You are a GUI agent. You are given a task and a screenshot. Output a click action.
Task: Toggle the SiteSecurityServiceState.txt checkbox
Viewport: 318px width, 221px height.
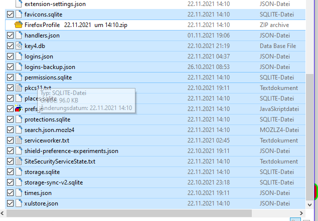(10, 161)
